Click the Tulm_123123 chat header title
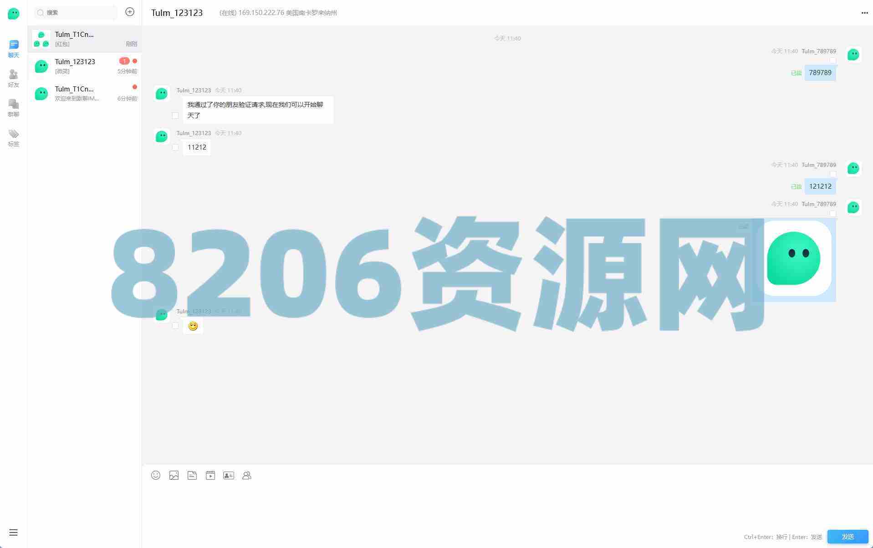Image resolution: width=873 pixels, height=548 pixels. tap(177, 13)
